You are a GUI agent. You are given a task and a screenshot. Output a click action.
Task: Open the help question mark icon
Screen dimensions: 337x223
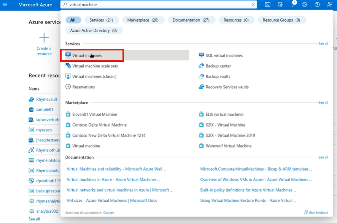[x=317, y=5]
